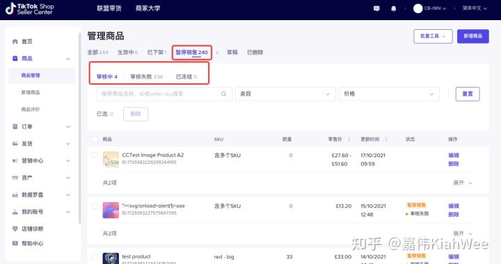The width and height of the screenshot is (501, 264).
Task: Click the 新增商品 button
Action: 473,36
